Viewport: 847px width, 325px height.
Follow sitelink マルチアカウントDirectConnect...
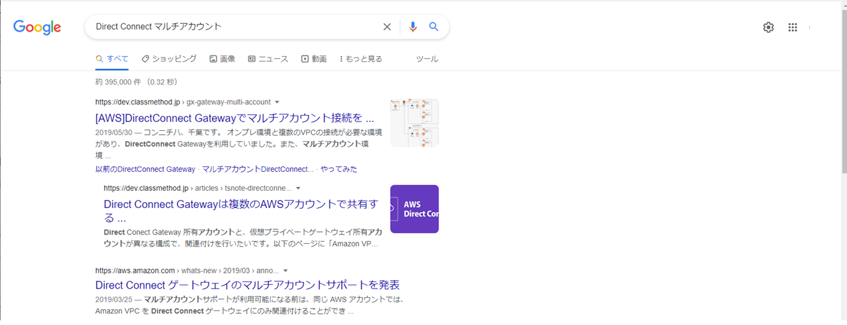point(258,169)
